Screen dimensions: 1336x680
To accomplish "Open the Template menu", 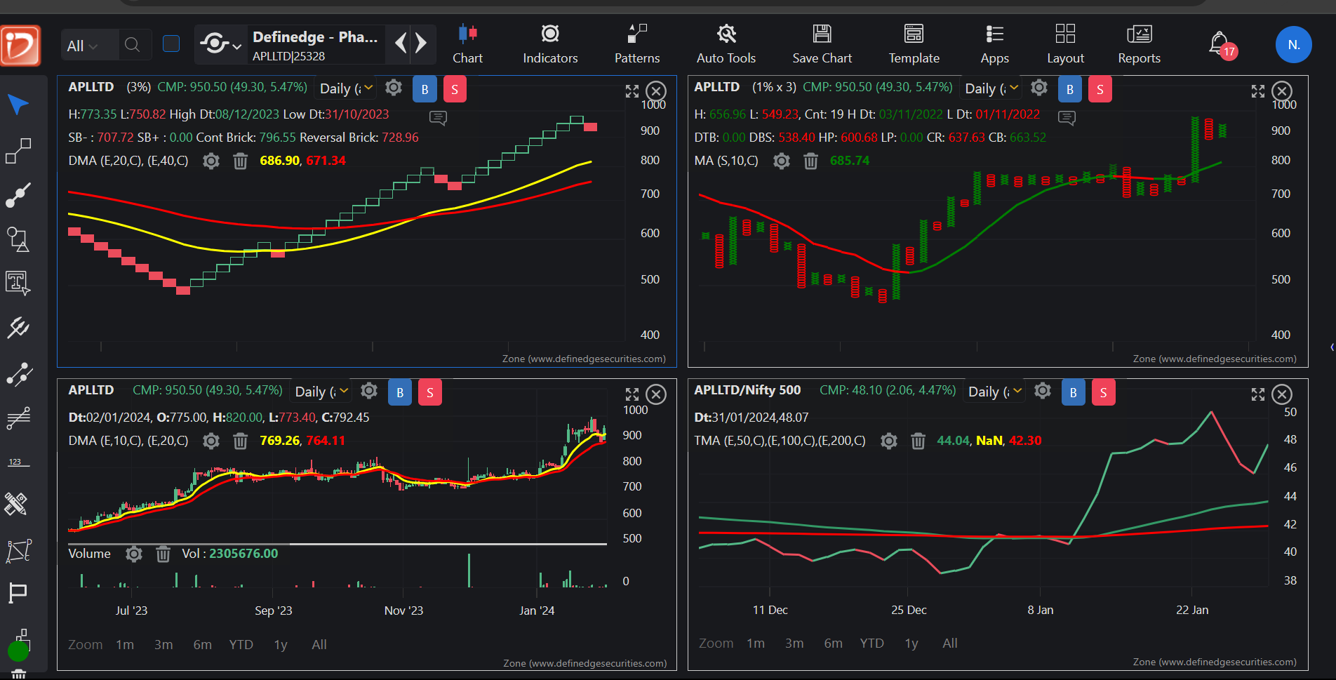I will point(914,45).
